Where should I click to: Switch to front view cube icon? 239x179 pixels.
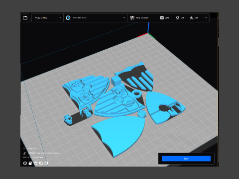(30, 164)
